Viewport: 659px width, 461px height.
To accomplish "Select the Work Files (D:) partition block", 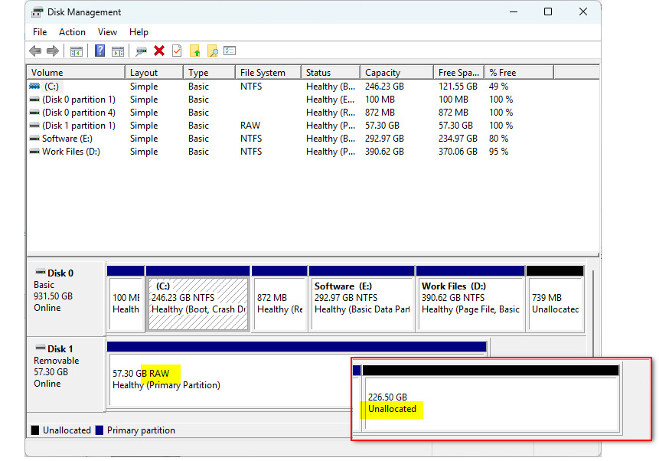I will tap(470, 299).
